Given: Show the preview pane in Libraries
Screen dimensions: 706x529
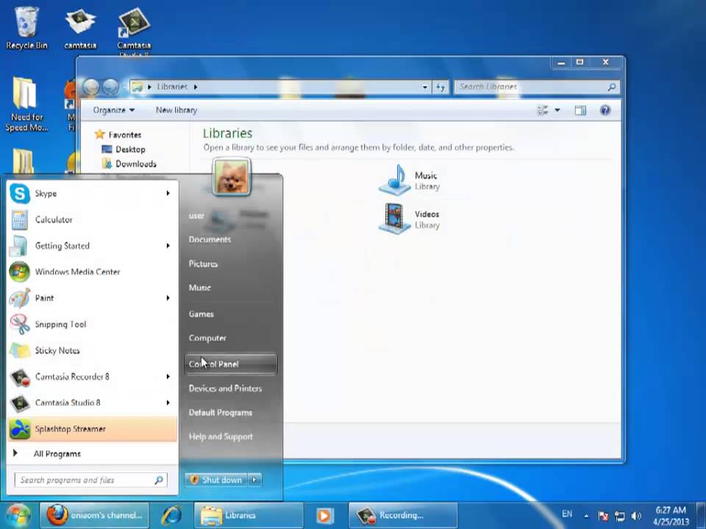Looking at the screenshot, I should point(580,110).
